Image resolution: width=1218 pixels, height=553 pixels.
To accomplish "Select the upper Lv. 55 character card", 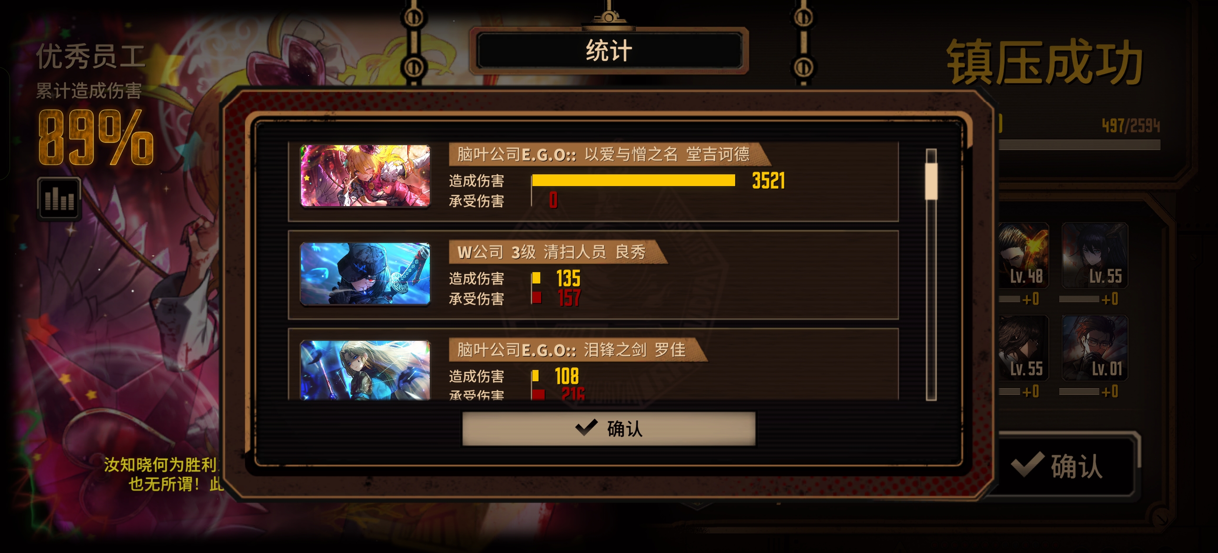I will coord(1094,256).
